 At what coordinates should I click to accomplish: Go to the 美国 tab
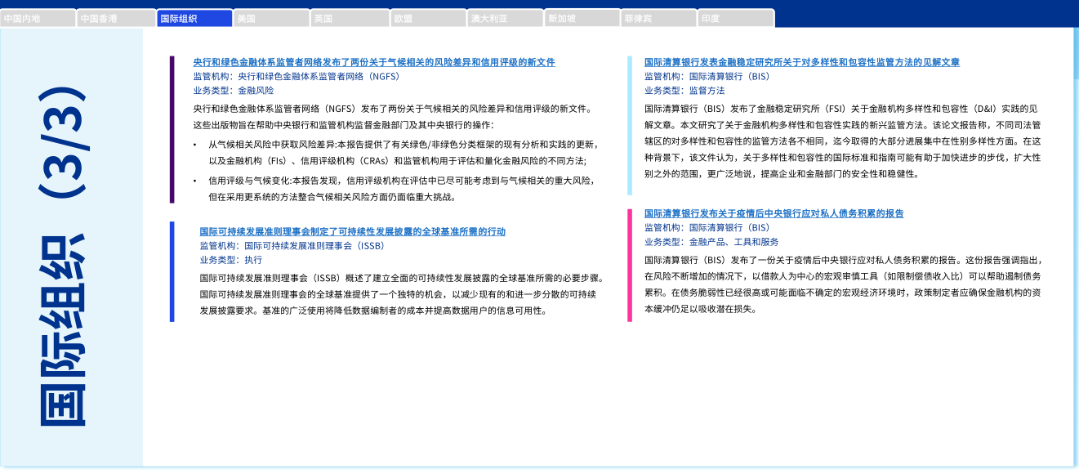coord(271,18)
